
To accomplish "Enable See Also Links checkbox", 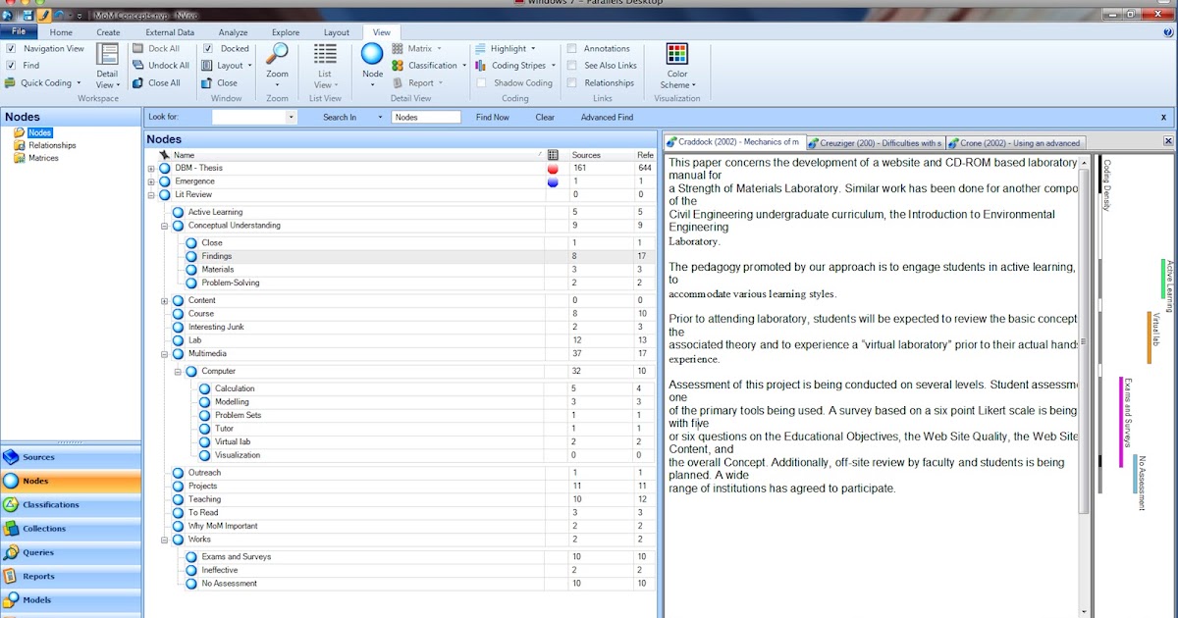I will [572, 66].
